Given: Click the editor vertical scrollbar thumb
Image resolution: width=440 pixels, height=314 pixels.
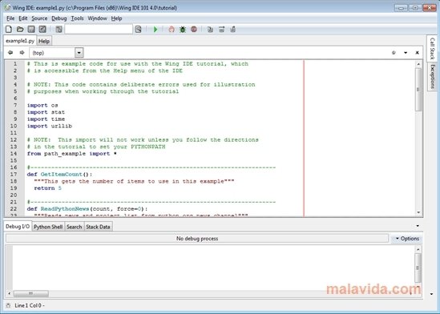Looking at the screenshot, I should coord(418,90).
